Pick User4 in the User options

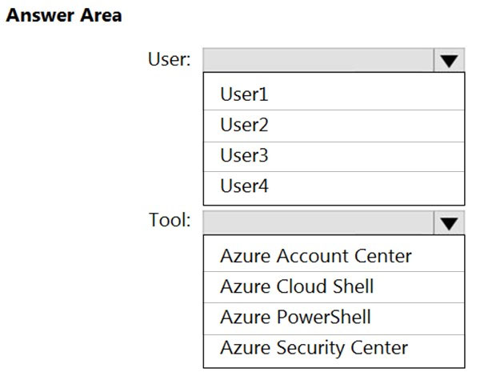(x=244, y=187)
